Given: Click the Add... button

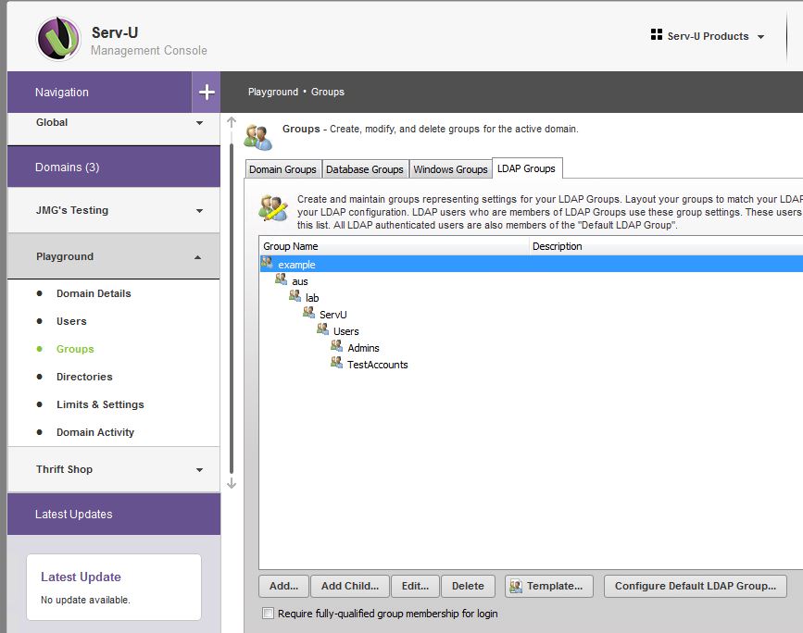Looking at the screenshot, I should click(283, 586).
